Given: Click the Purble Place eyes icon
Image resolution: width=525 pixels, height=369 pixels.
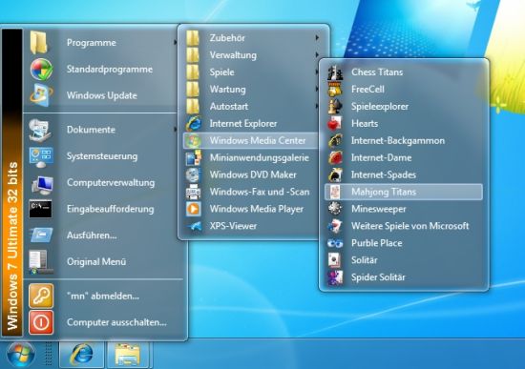Looking at the screenshot, I should tap(335, 243).
